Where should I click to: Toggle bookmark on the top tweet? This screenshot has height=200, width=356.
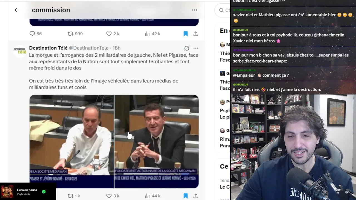186,34
